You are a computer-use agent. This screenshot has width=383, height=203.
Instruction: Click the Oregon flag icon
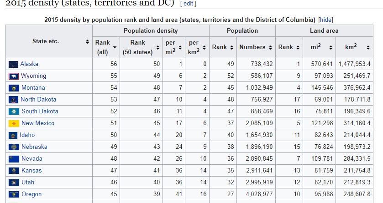pos(14,194)
